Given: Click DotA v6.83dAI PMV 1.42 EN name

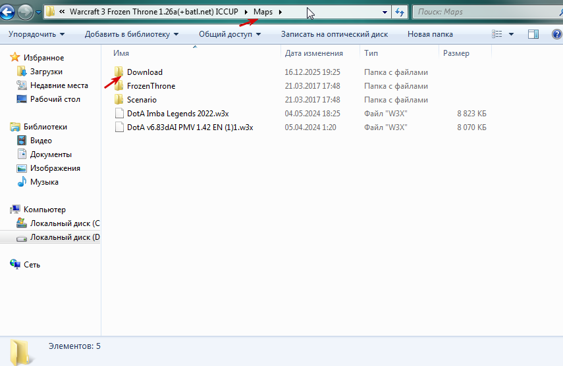Looking at the screenshot, I should [190, 127].
